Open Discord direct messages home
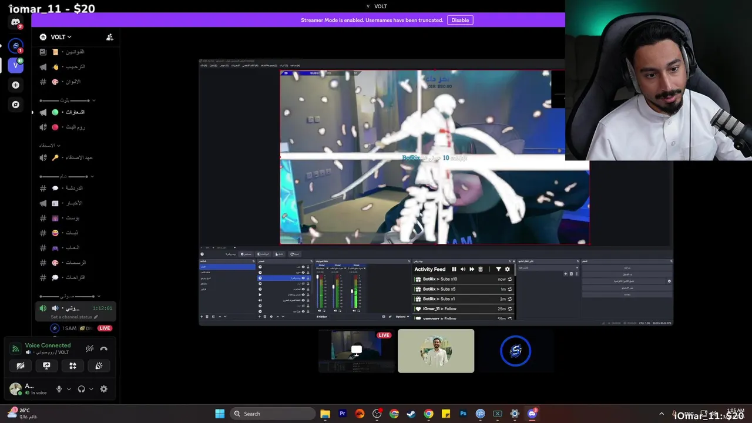This screenshot has height=423, width=752. click(16, 22)
